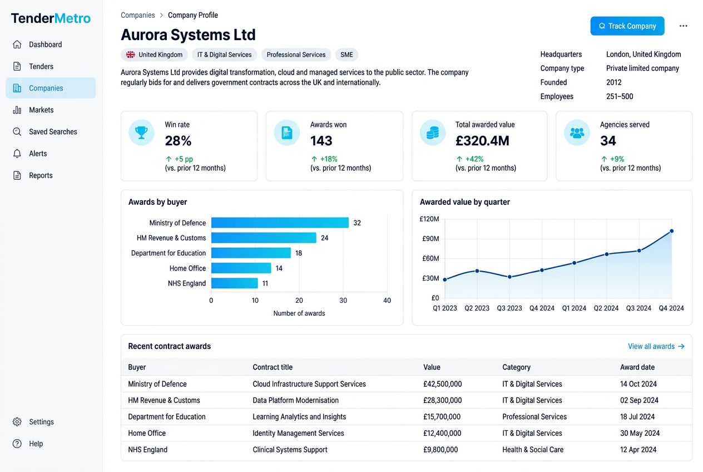Click the Home Office chart bar
This screenshot has height=472, width=703.
click(x=241, y=268)
